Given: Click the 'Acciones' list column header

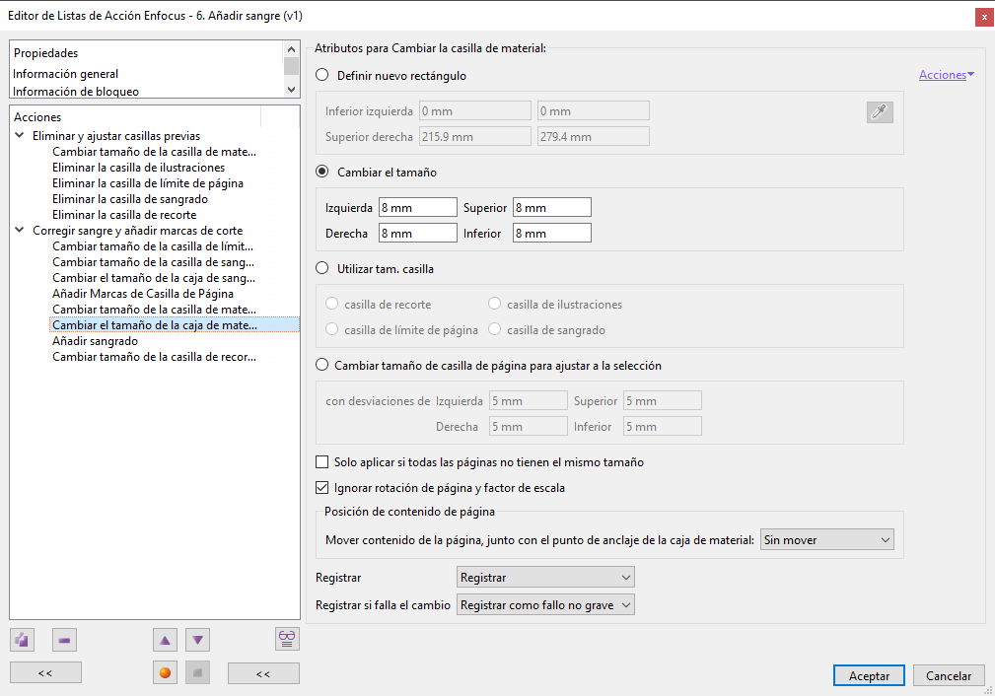Looking at the screenshot, I should [37, 116].
